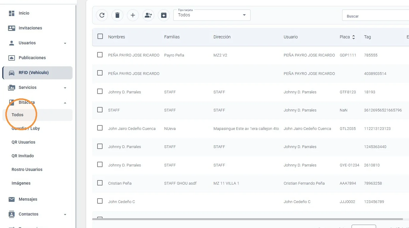Image resolution: width=409 pixels, height=228 pixels.
Task: Click the Publicaciones cloud icon
Action: pos(12,58)
